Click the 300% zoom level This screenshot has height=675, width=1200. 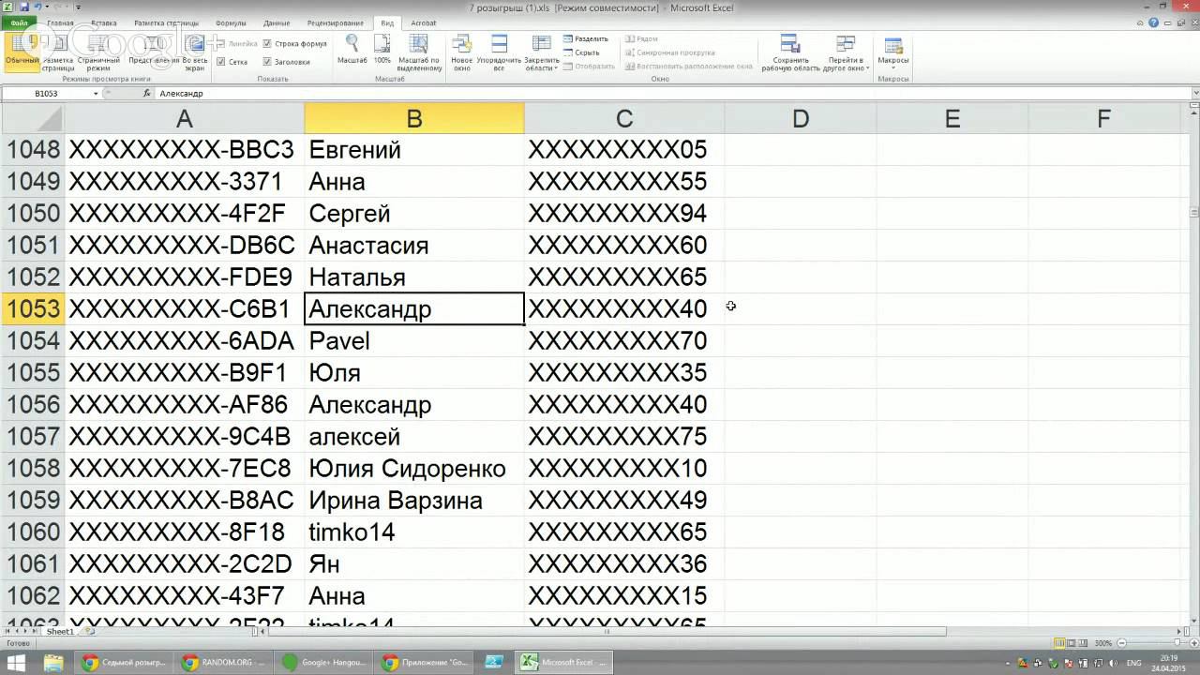pos(1102,643)
